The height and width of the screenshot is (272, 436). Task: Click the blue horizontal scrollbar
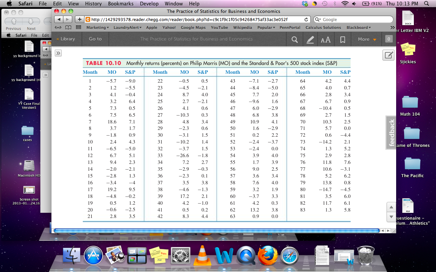pyautogui.click(x=216, y=231)
